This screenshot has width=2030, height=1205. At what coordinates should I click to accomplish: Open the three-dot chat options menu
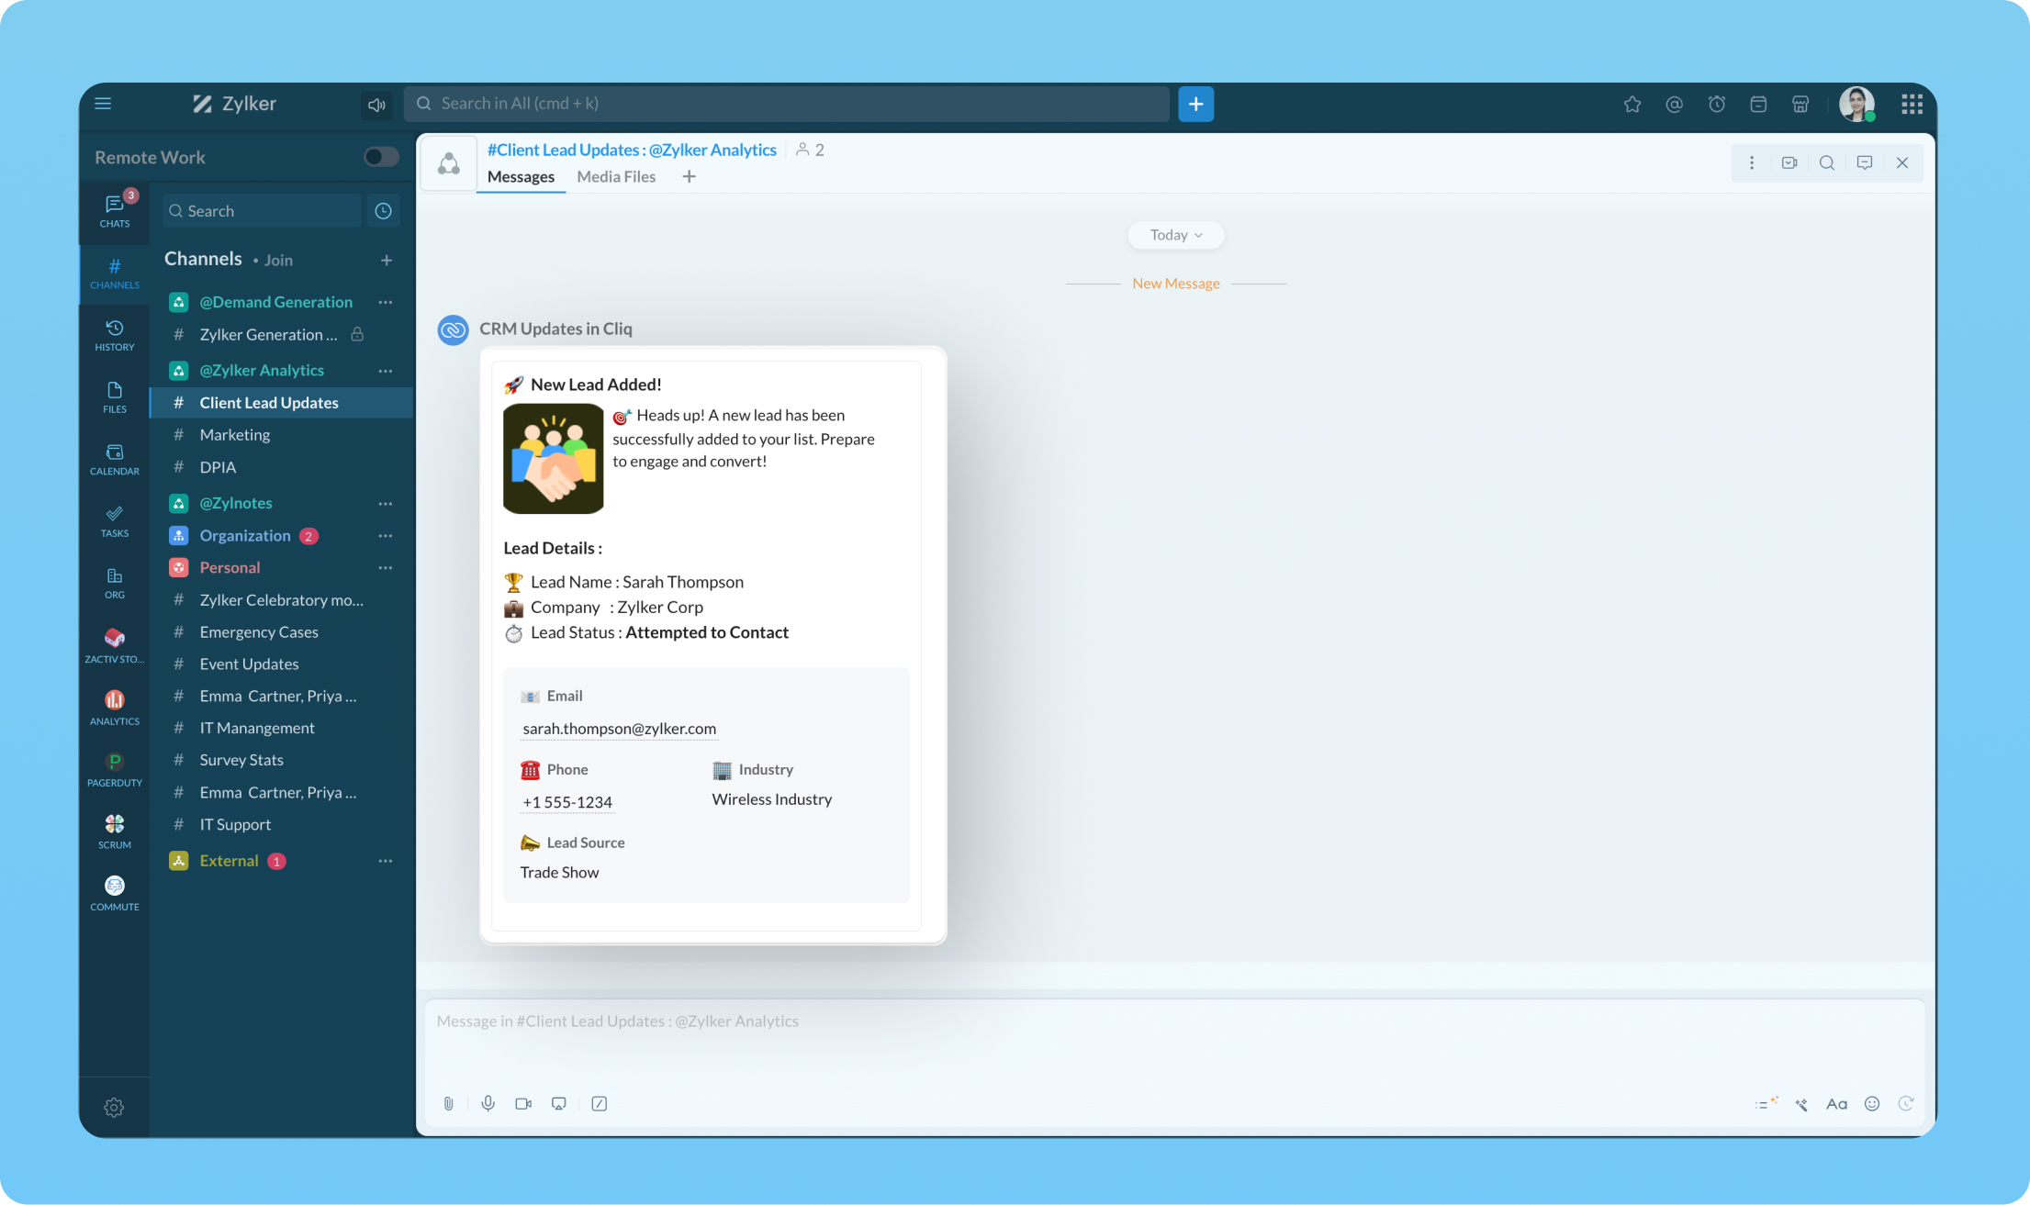[1751, 162]
